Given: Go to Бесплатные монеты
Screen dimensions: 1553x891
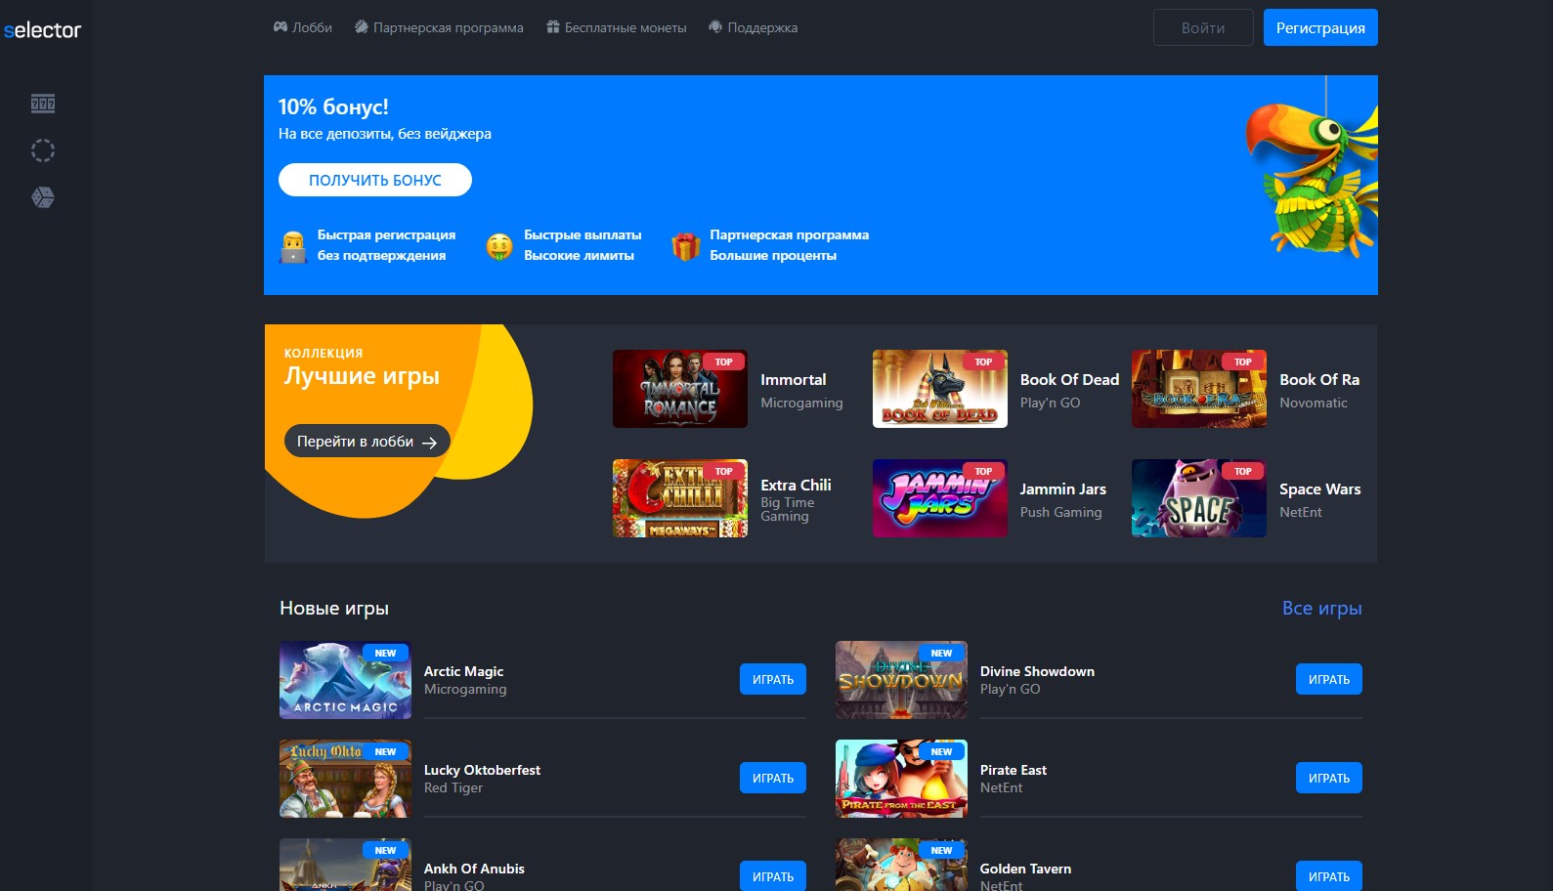Looking at the screenshot, I should tap(617, 27).
